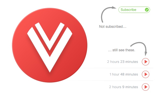
Task: Select the "2 hours 23 minutes" duration text
Action: pos(123,62)
